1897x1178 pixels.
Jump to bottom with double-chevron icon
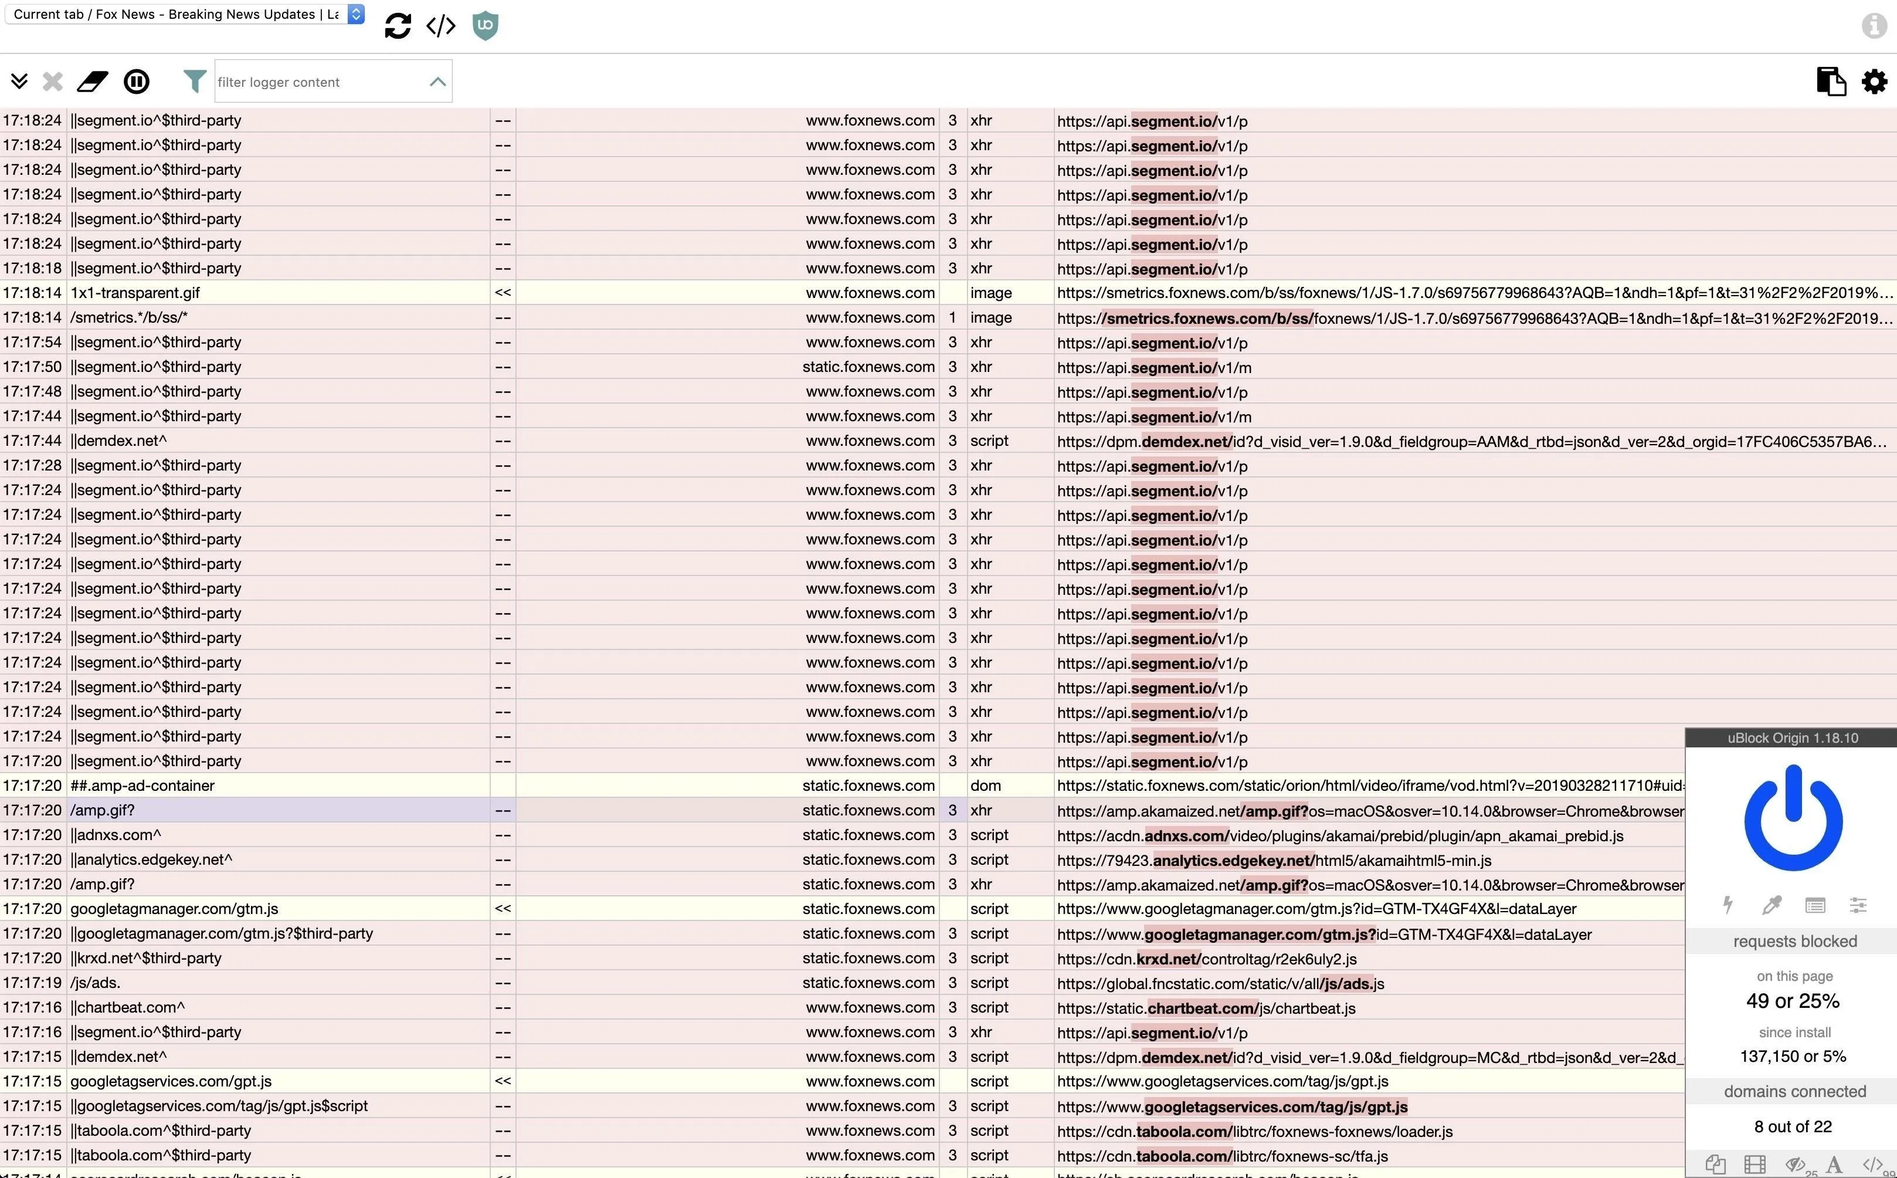point(19,81)
